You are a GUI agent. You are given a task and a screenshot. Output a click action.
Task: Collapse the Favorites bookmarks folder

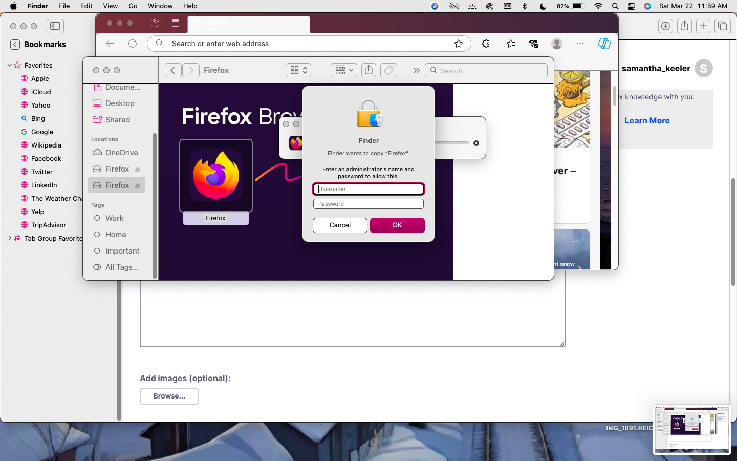9,65
